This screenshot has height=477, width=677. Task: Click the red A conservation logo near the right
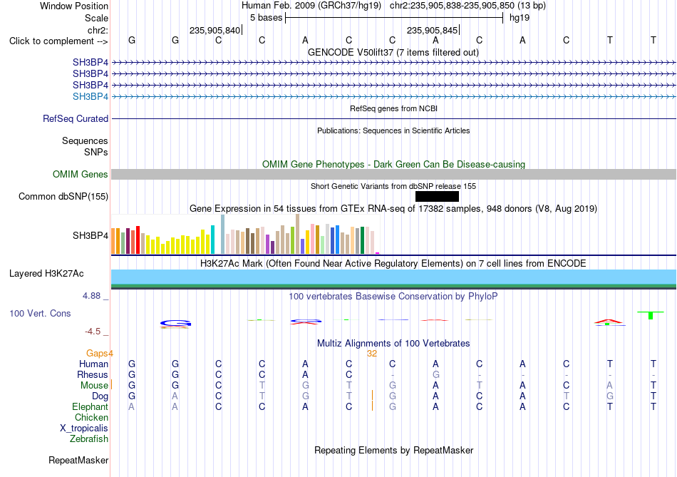click(x=608, y=321)
